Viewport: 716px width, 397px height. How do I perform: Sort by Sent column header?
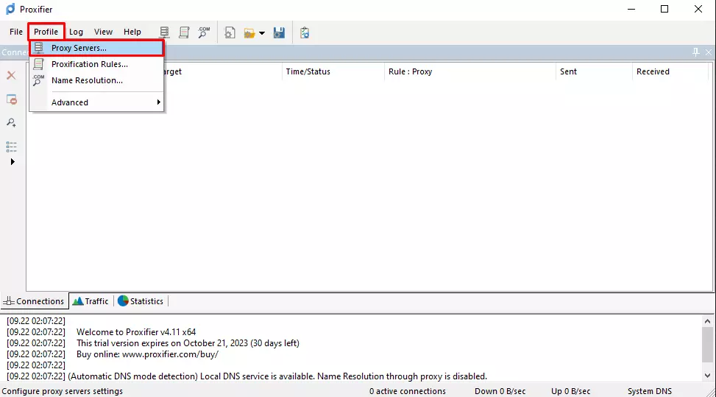point(594,71)
